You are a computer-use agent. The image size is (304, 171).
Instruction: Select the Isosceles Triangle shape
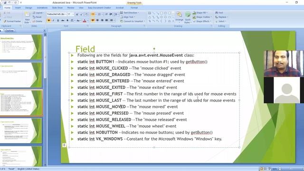coord(150,17)
